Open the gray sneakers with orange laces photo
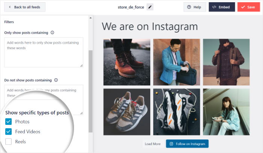263x153 pixels. [x=127, y=112]
